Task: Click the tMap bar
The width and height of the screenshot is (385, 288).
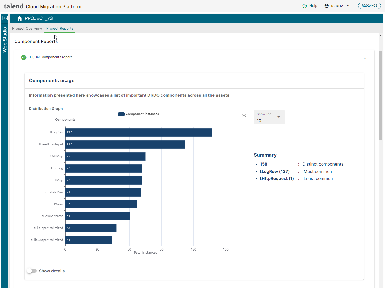Action: [104, 180]
